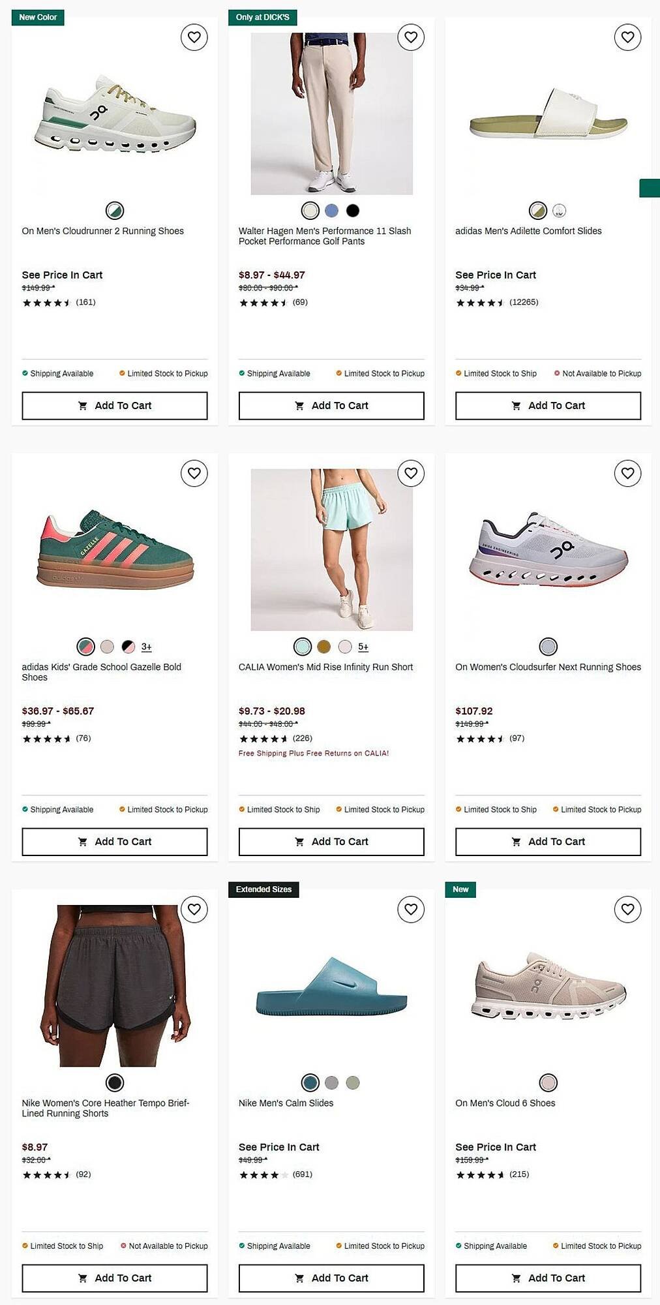Pick white swatch for Adilette Comfort Slides
Image resolution: width=660 pixels, height=1305 pixels.
(x=559, y=210)
